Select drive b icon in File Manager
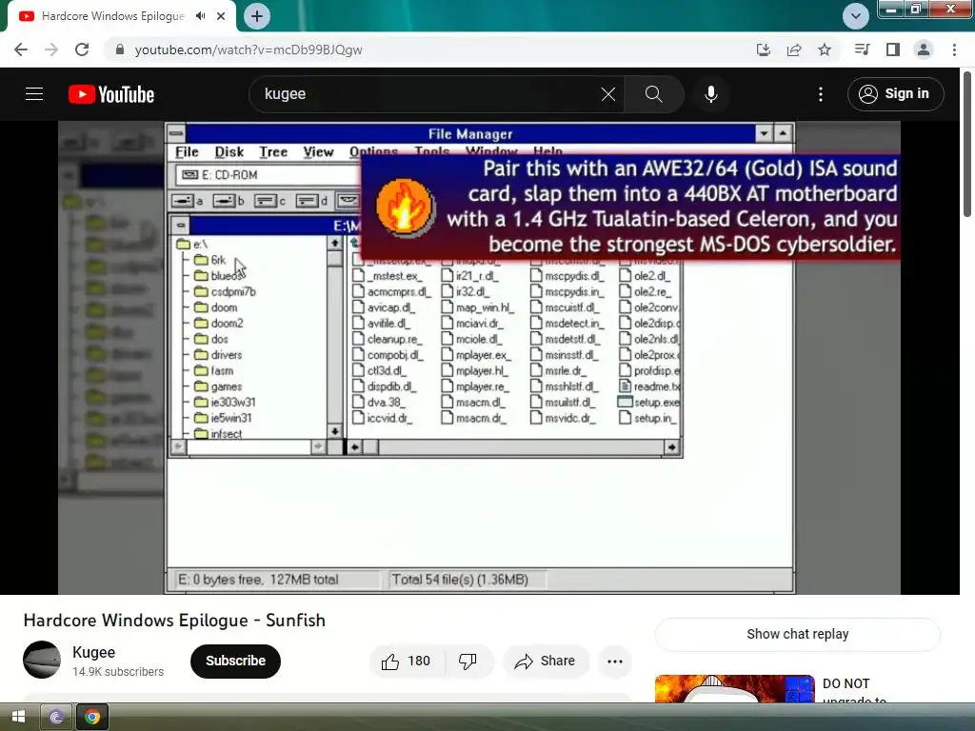The width and height of the screenshot is (975, 731). (229, 201)
